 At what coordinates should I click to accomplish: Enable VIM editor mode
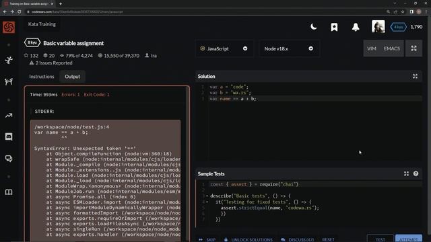pyautogui.click(x=371, y=48)
